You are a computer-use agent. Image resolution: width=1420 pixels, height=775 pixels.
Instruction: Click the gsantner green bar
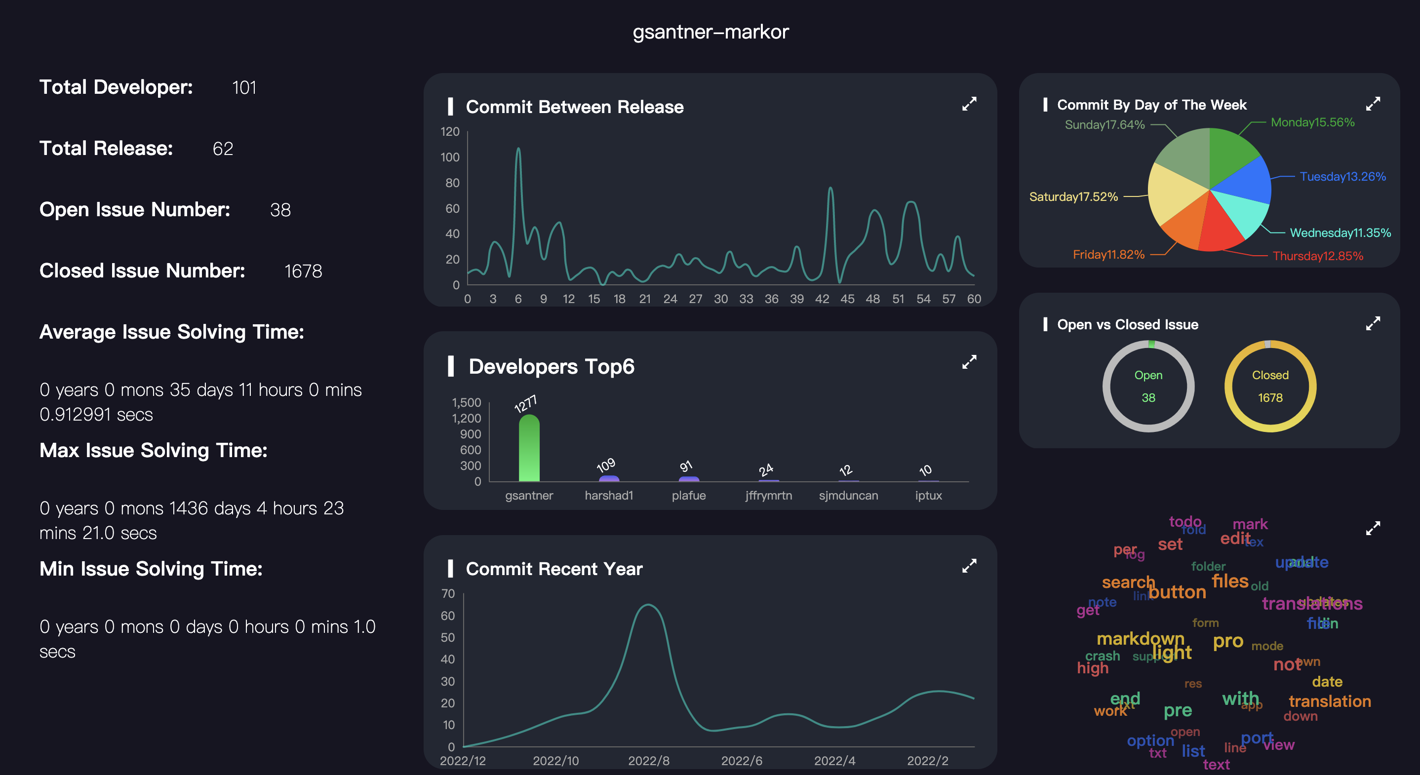(529, 448)
